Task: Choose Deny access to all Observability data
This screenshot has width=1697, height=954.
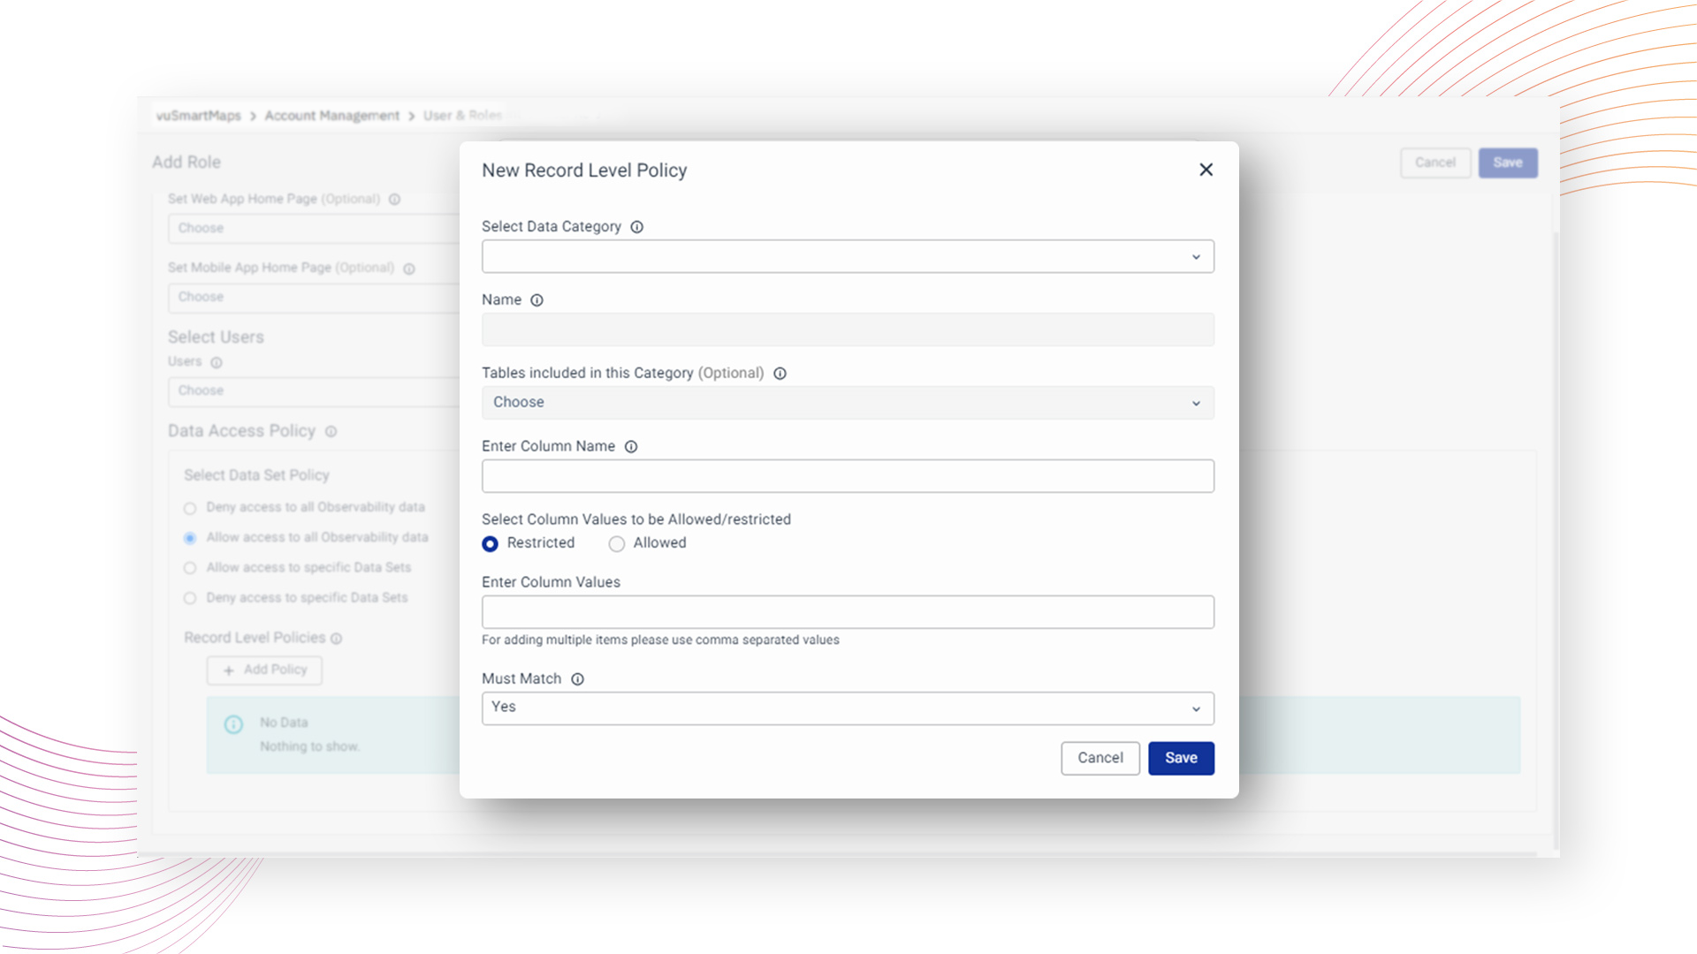Action: [x=190, y=509]
